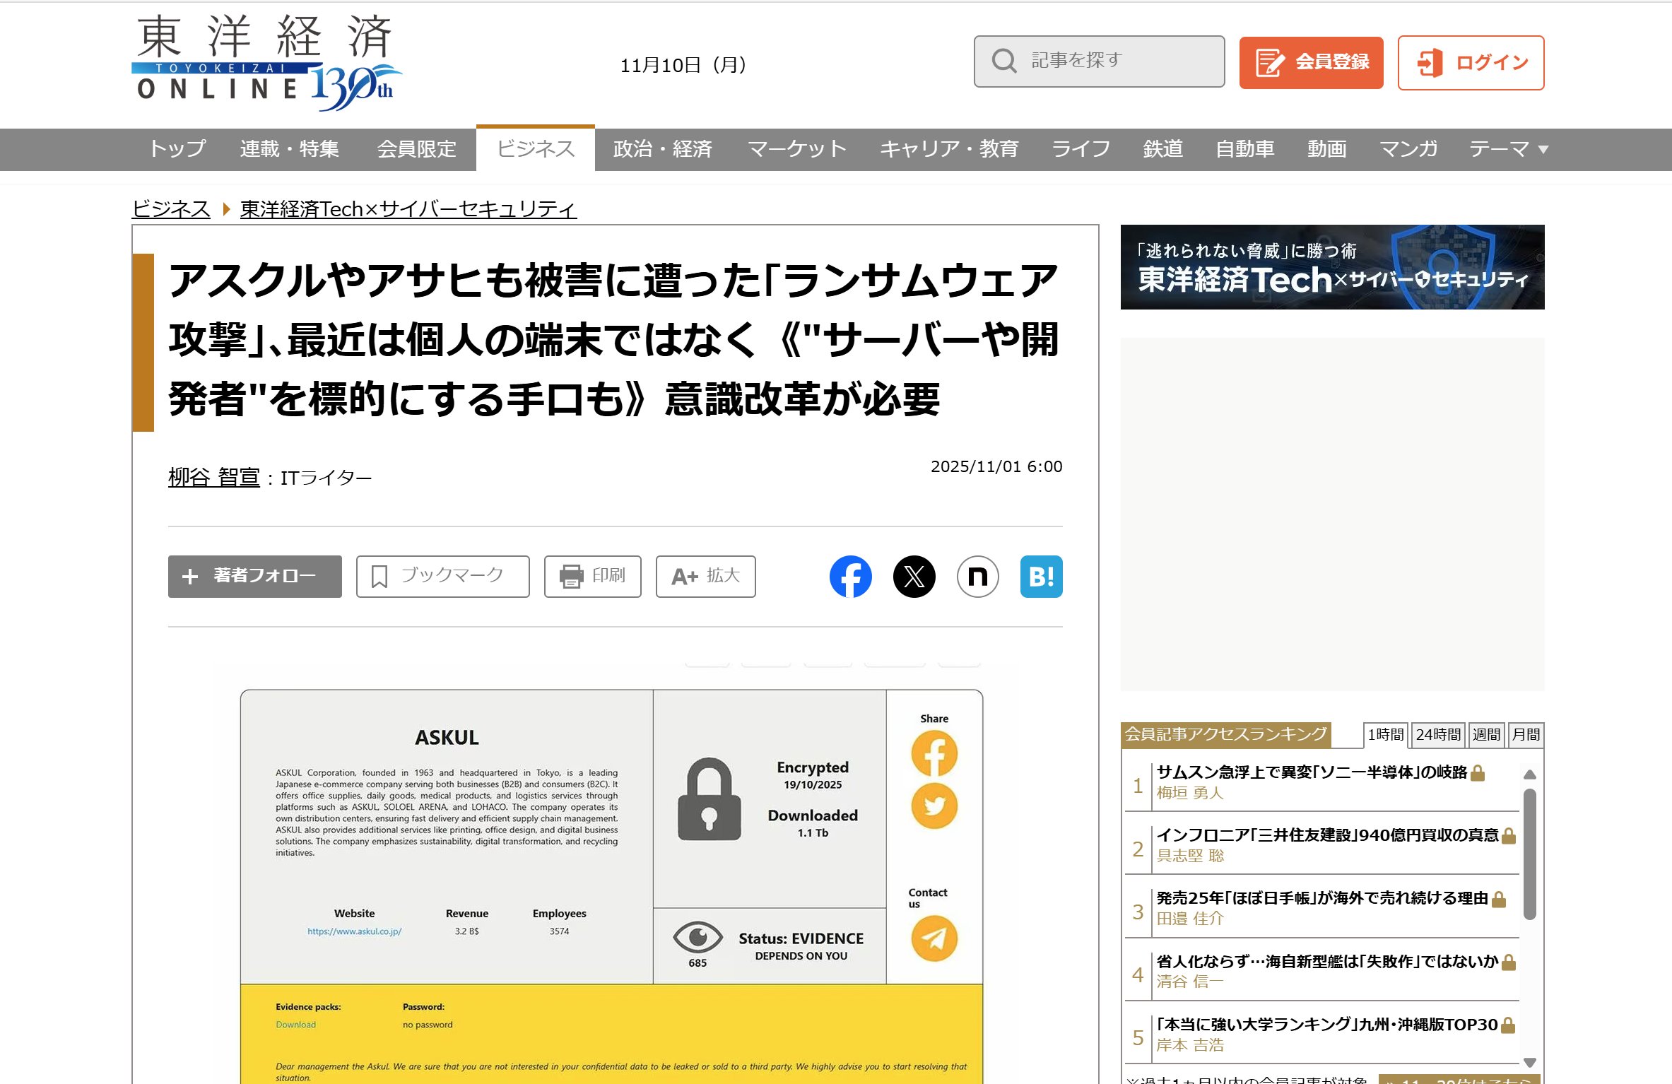Follow author with 著者フォロー button
This screenshot has height=1084, width=1672.
254,577
